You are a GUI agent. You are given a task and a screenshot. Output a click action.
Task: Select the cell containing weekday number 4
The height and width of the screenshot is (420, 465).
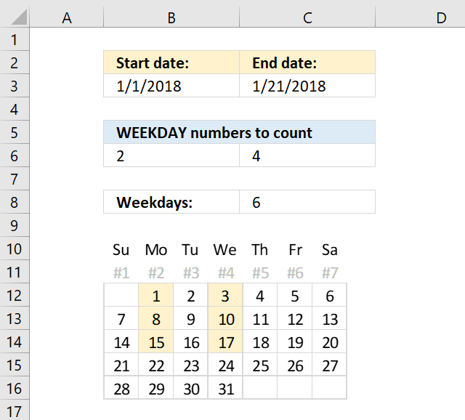307,156
